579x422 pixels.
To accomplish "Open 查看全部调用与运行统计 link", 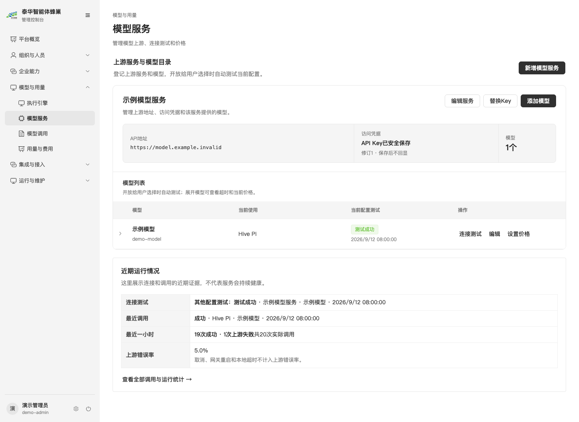I will click(157, 379).
